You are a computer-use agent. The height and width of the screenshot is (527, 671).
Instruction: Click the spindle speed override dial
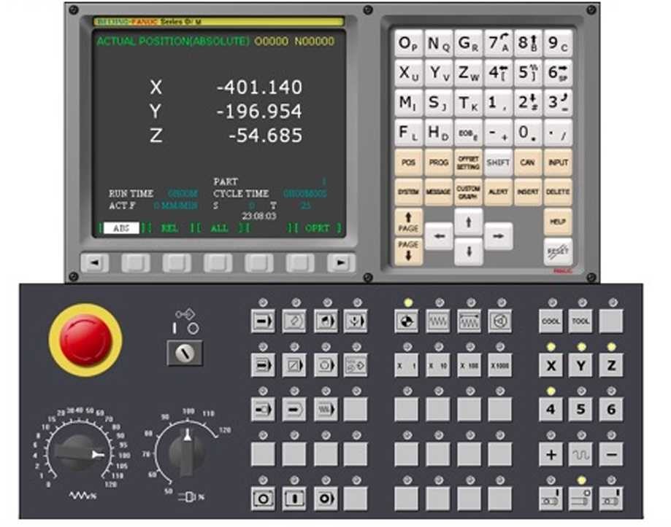[x=187, y=451]
